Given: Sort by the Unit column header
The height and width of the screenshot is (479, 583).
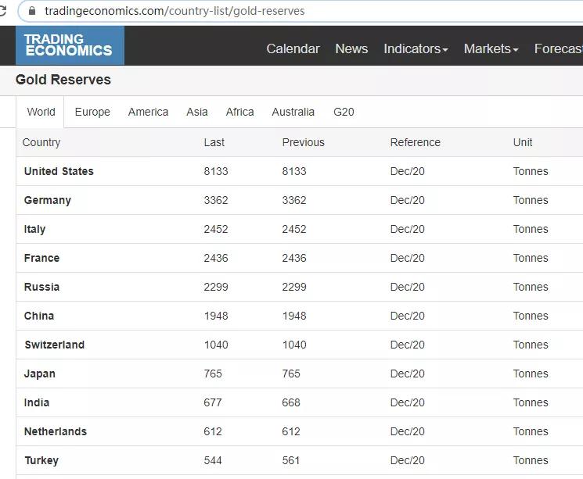Looking at the screenshot, I should tap(523, 142).
